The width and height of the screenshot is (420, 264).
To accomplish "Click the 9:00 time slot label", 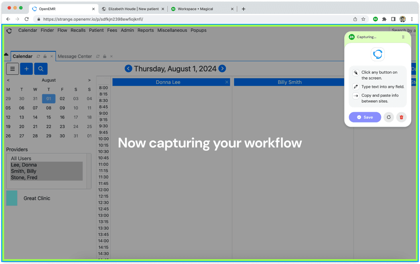I will (x=103, y=113).
